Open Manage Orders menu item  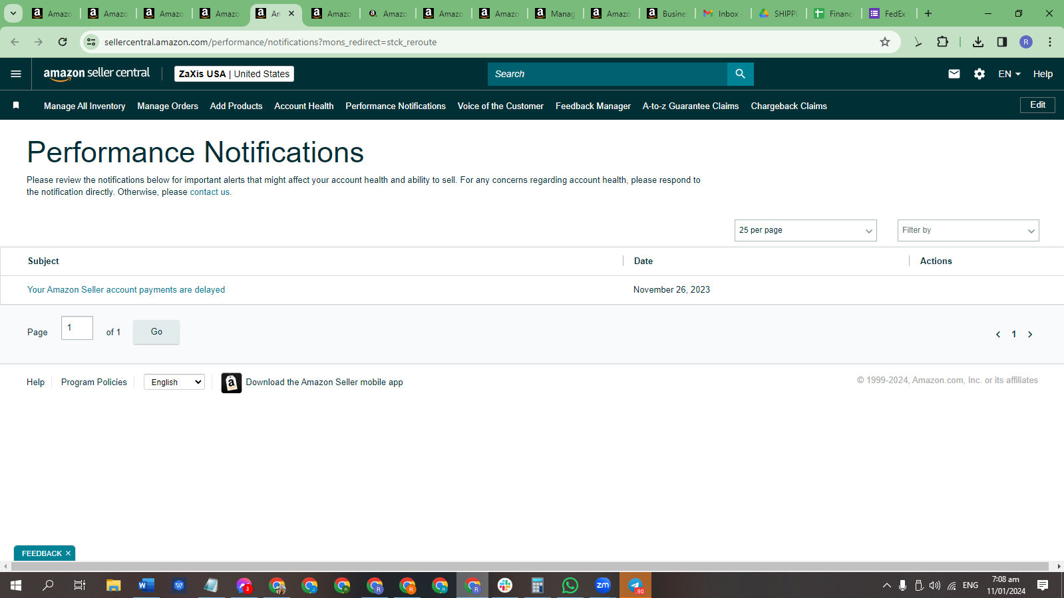(168, 106)
